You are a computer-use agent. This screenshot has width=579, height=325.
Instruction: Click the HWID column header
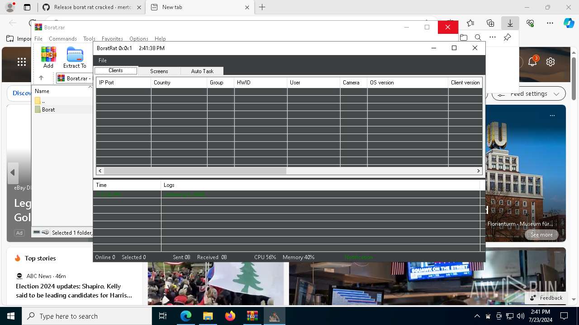point(261,83)
